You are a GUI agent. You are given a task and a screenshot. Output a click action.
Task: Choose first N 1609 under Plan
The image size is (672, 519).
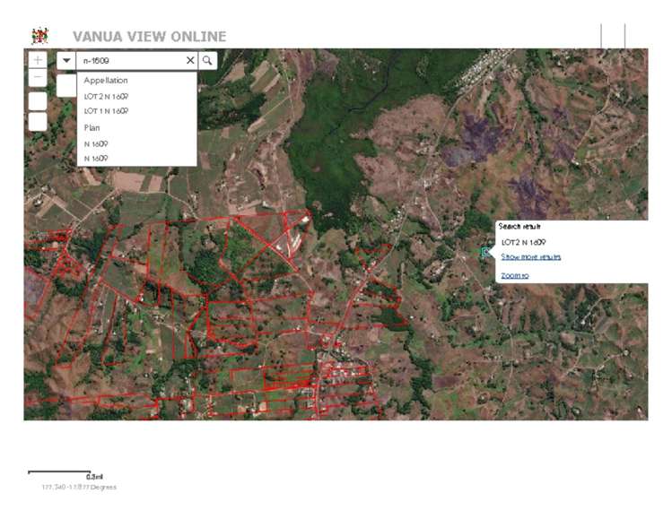(96, 143)
